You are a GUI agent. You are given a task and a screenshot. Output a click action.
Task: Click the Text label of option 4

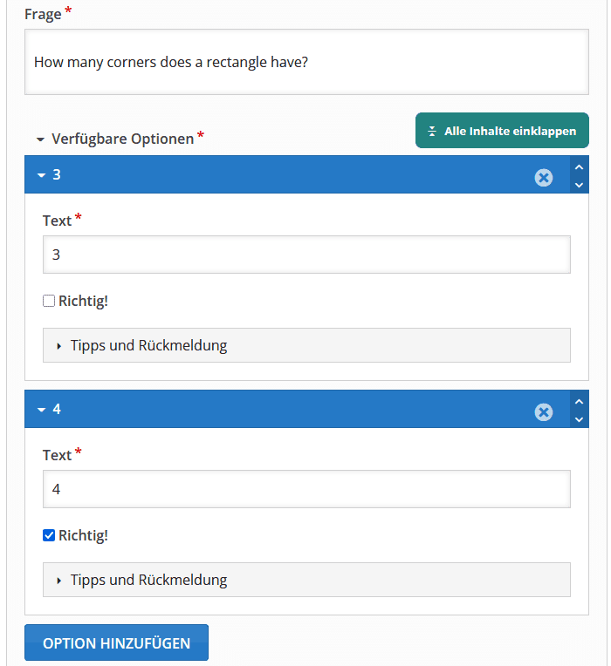pyautogui.click(x=57, y=455)
